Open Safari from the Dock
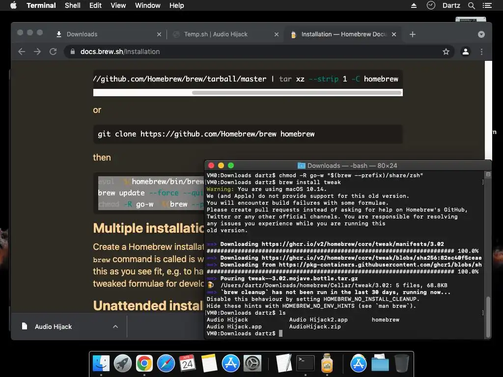Image resolution: width=503 pixels, height=377 pixels. [166, 364]
